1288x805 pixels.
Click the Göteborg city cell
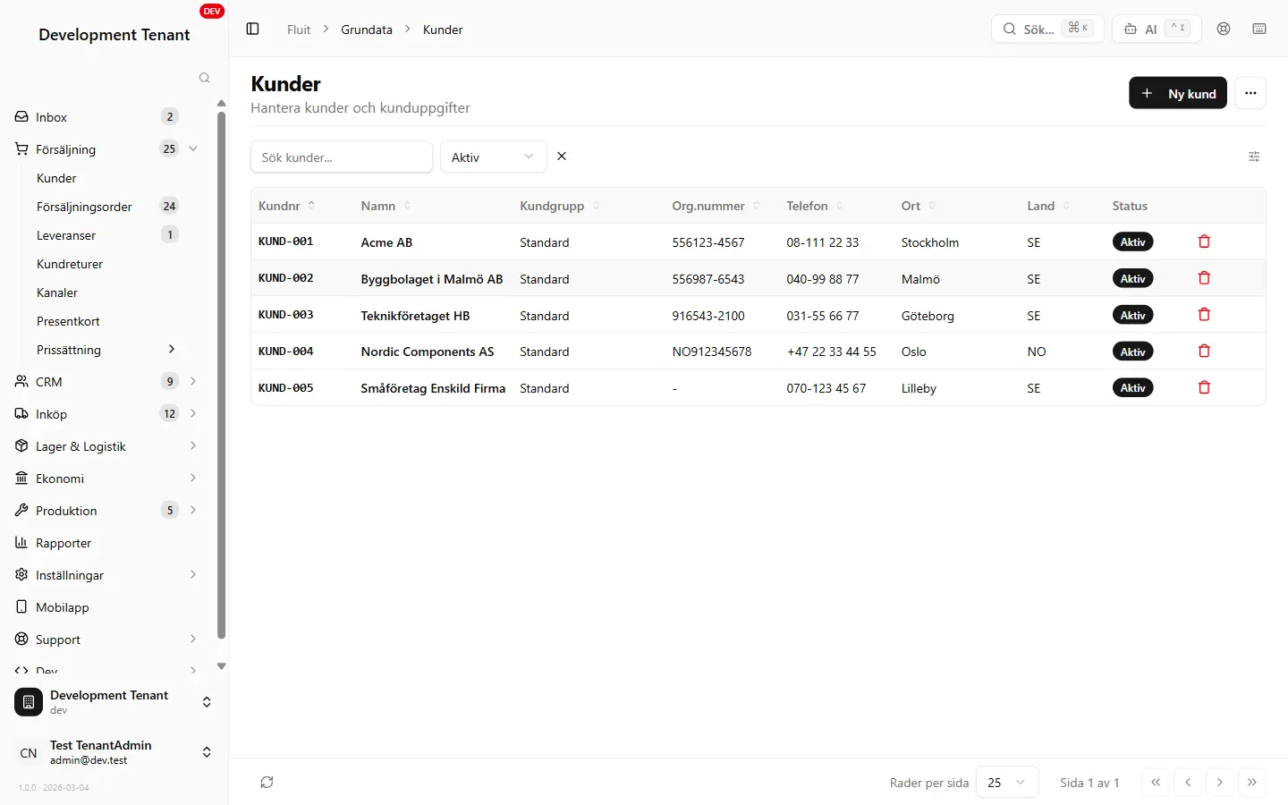928,316
